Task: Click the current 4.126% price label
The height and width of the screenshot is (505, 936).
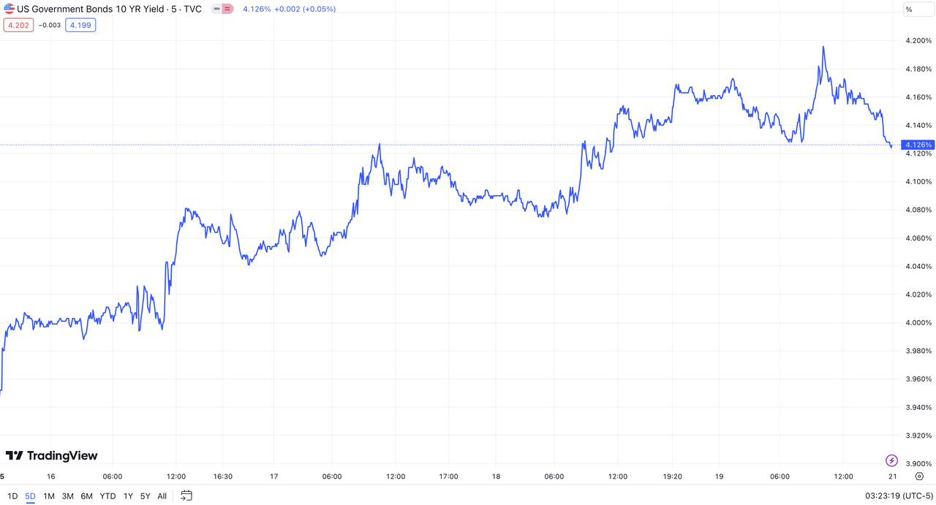Action: [x=918, y=145]
